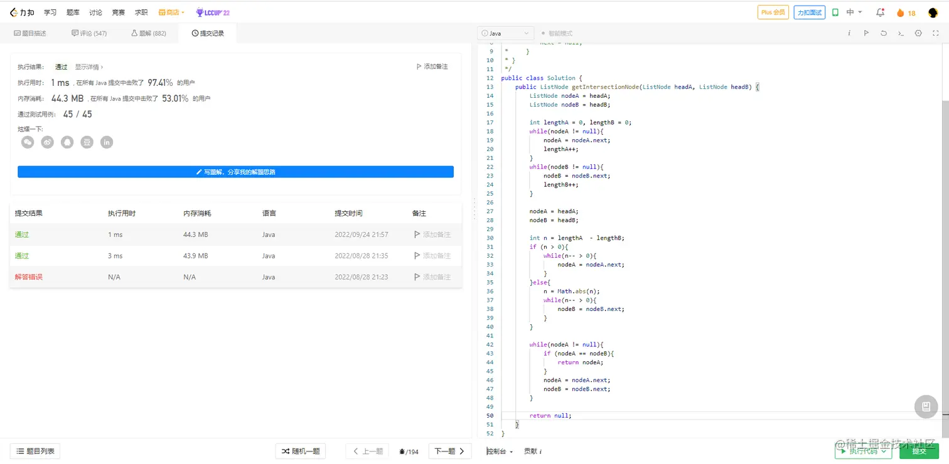Click the 力扣面试 button
Viewport: 949px width, 464px height.
tap(810, 13)
